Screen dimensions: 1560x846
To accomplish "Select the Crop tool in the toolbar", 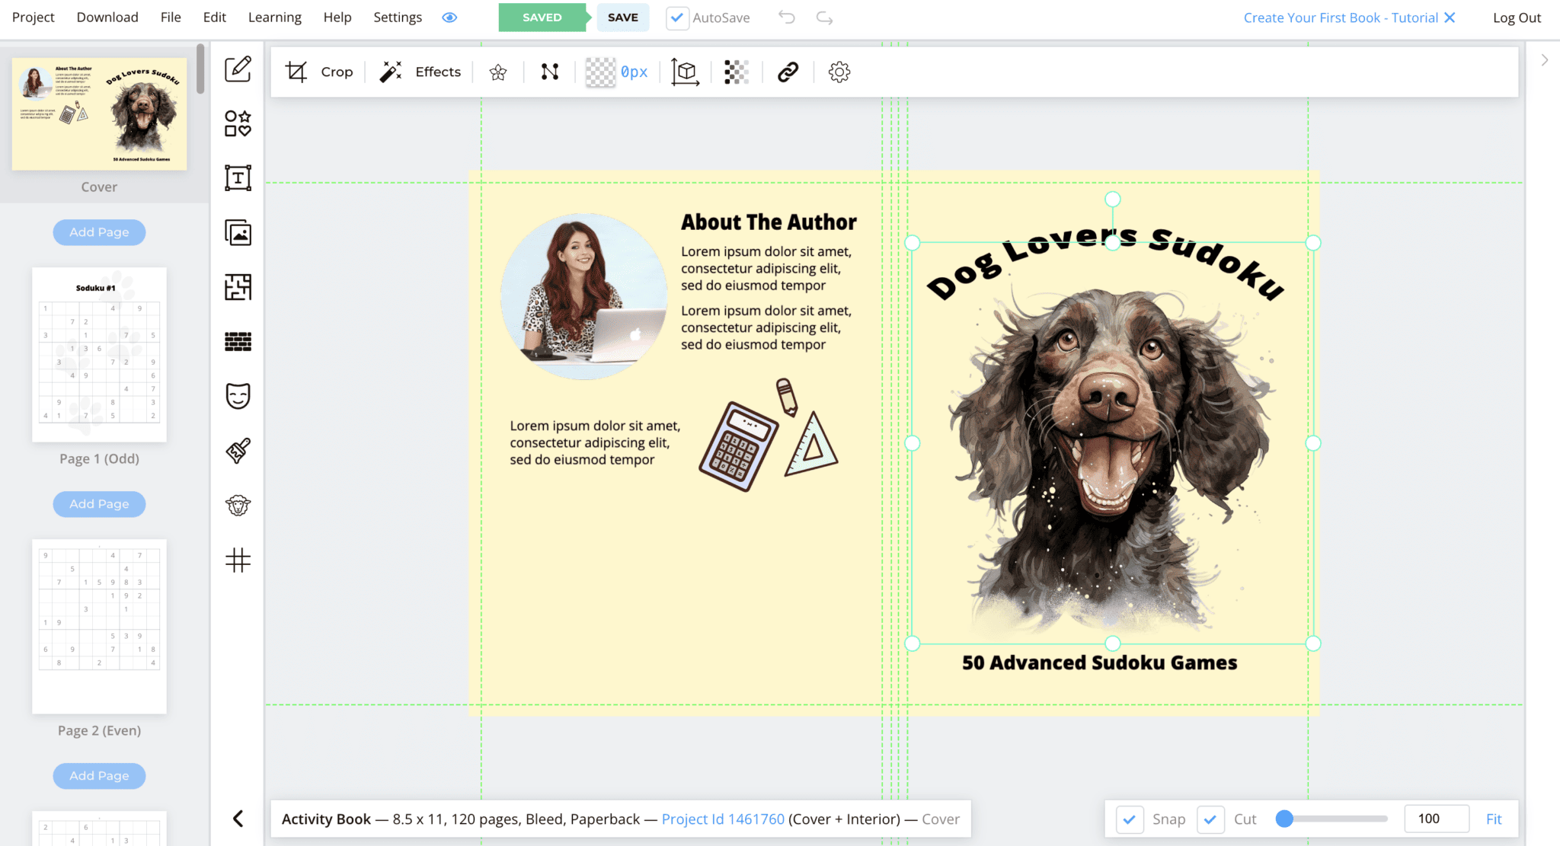I will pos(320,72).
